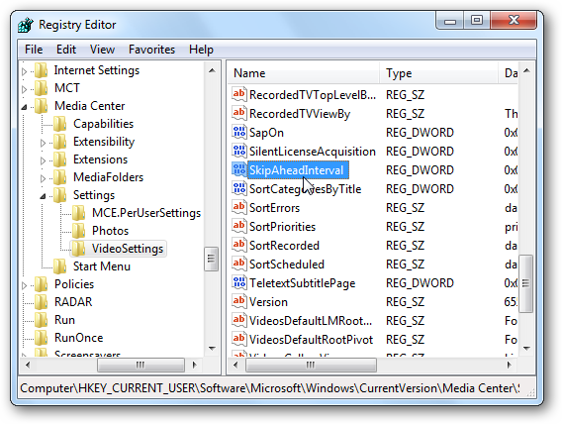The image size is (562, 424).
Task: Select the SortCategoriesByTitle value
Action: pyautogui.click(x=305, y=189)
